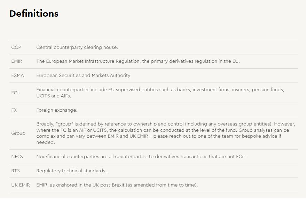Screen dimensions: 306x199
Task: Select the EMIR term label
Action: click(x=17, y=61)
